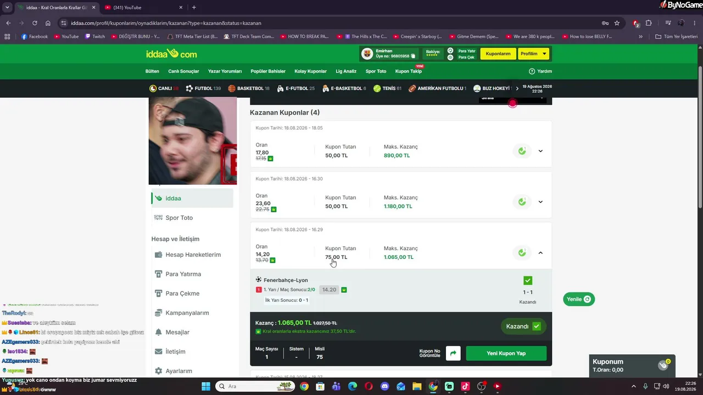Click the Kazandı status badge with checkmark
Image resolution: width=703 pixels, height=395 pixels.
[x=523, y=326]
